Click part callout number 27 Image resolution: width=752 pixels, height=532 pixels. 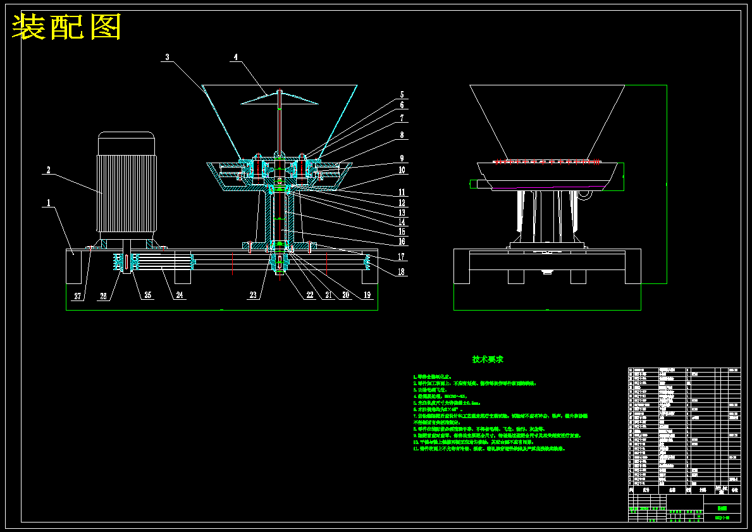point(77,297)
